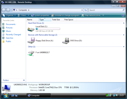Open the Public link
The image size is (127, 99).
point(8,41)
